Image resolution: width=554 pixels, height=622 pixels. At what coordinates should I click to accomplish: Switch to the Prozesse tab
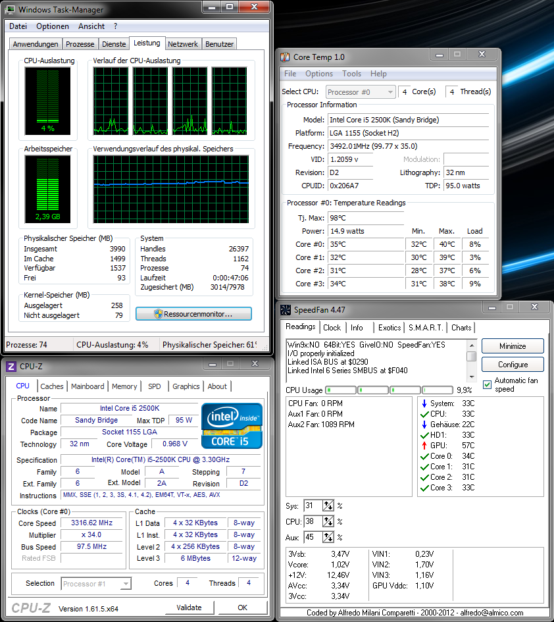click(80, 44)
